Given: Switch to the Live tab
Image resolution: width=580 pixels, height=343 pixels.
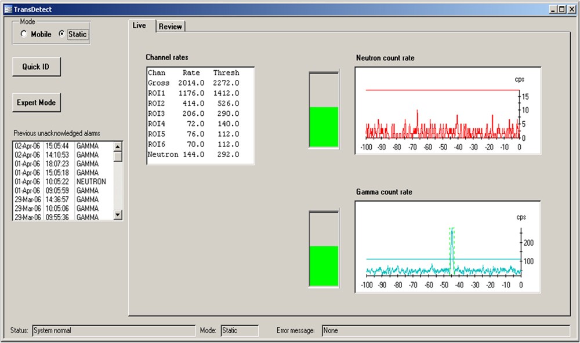Looking at the screenshot, I should (x=140, y=25).
